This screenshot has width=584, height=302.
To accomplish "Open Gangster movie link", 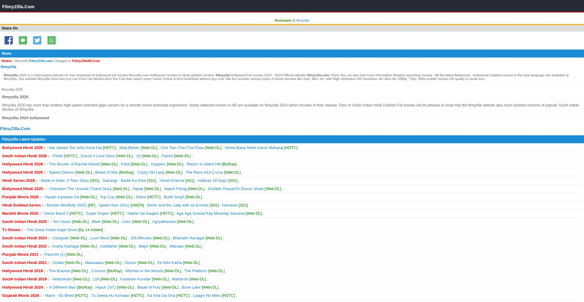I will tap(61, 238).
